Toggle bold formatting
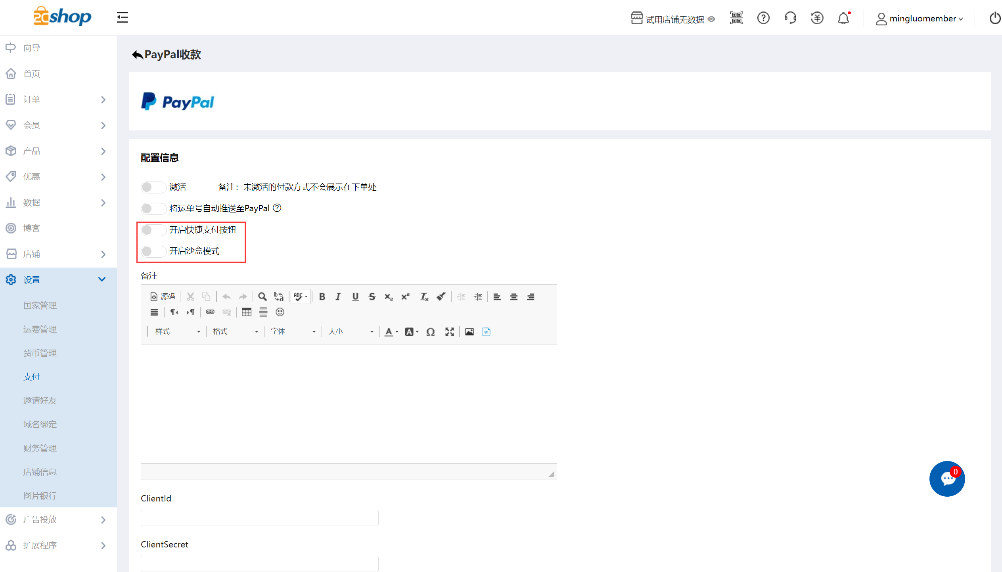The width and height of the screenshot is (1002, 572). (x=322, y=297)
